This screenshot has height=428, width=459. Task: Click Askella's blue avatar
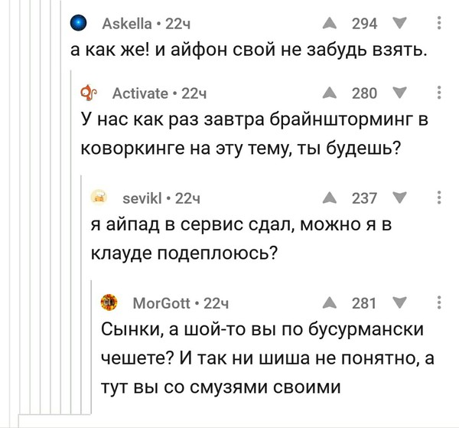point(77,24)
